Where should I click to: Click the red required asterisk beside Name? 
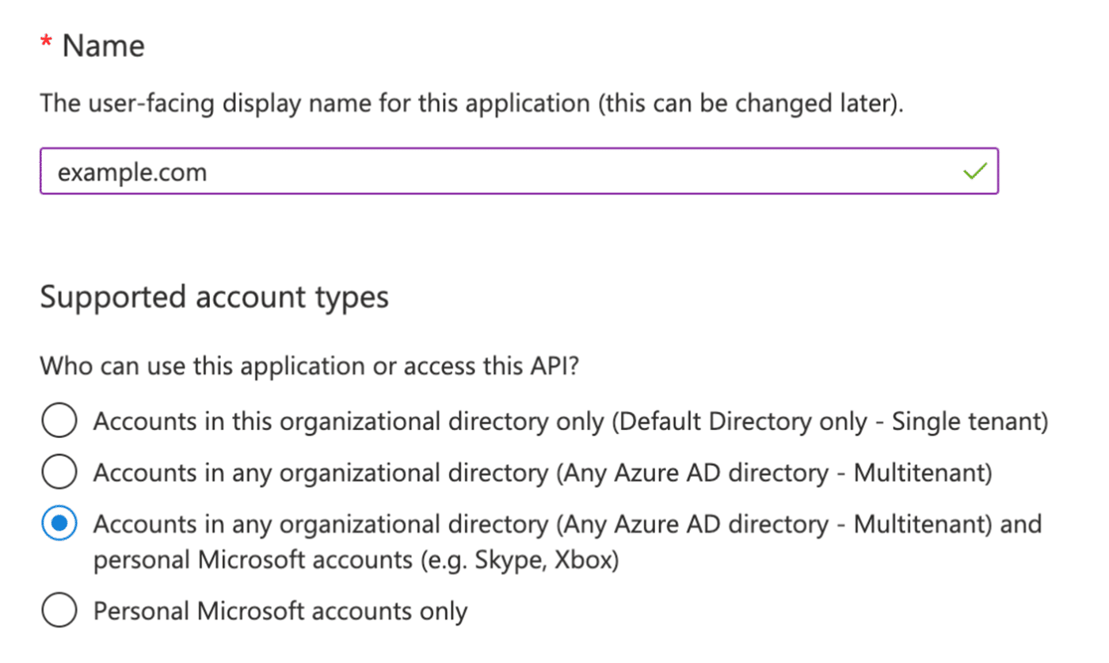click(46, 41)
